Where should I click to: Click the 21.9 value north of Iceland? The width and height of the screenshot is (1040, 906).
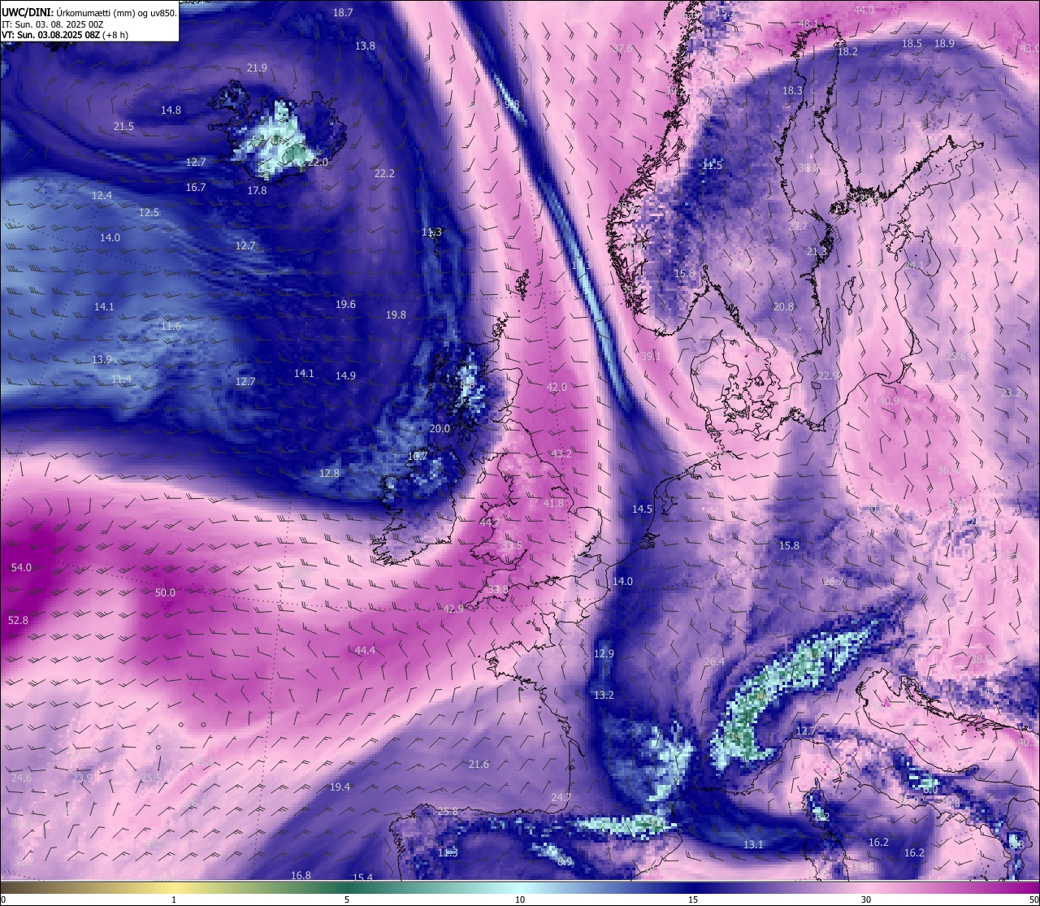(257, 67)
